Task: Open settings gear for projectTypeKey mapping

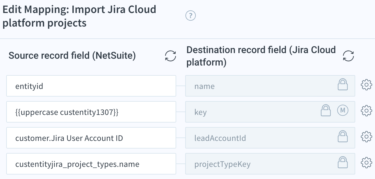Action: 367,163
